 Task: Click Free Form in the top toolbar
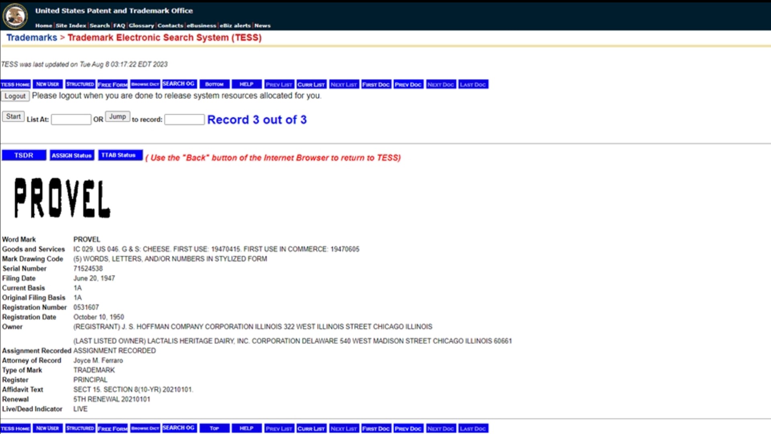[x=112, y=84]
